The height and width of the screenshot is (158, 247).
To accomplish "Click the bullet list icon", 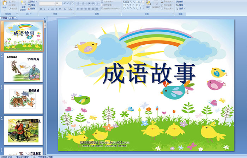I will pyautogui.click(x=79, y=4).
